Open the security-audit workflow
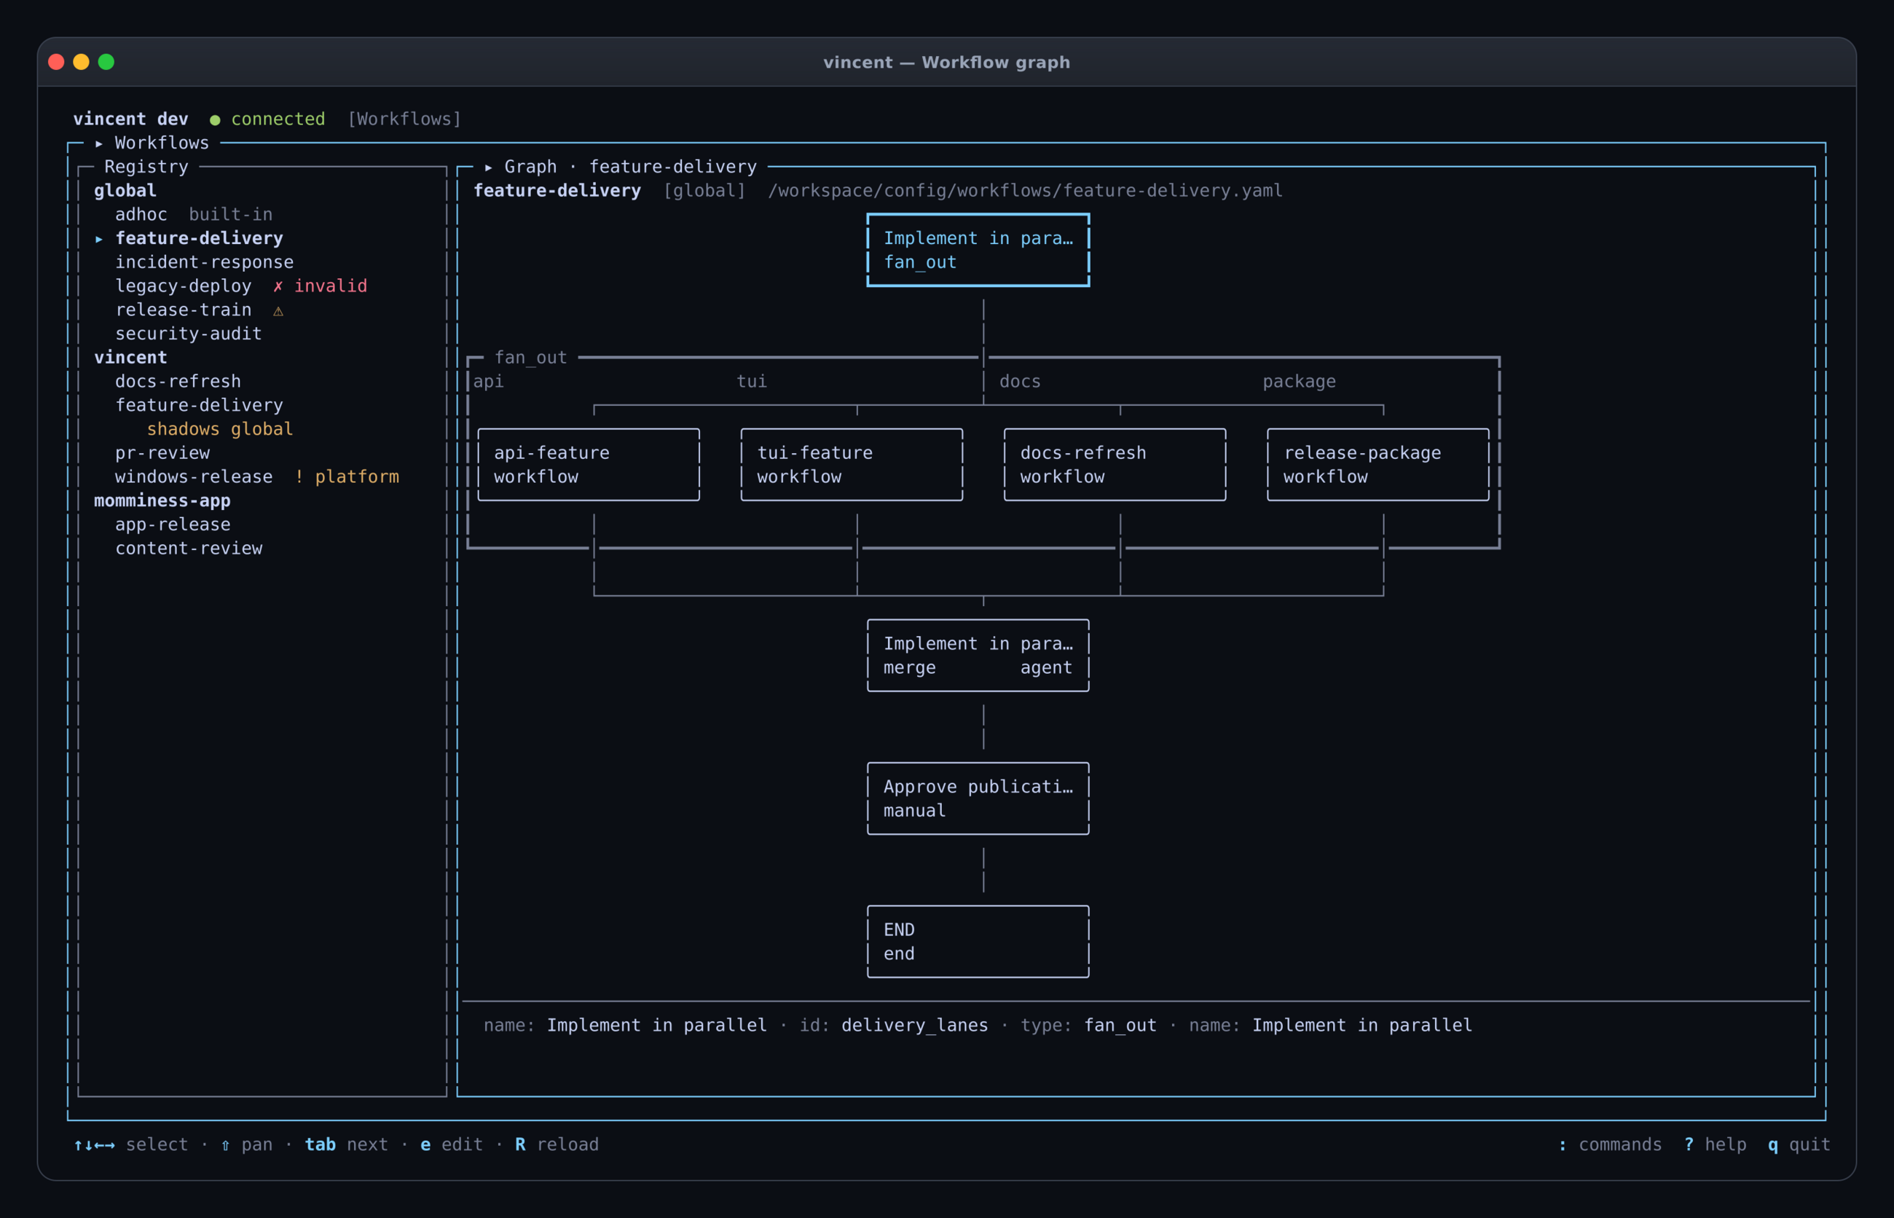The image size is (1894, 1218). click(x=188, y=334)
